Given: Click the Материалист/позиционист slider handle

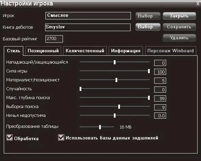Looking at the screenshot, I should click(116, 80).
